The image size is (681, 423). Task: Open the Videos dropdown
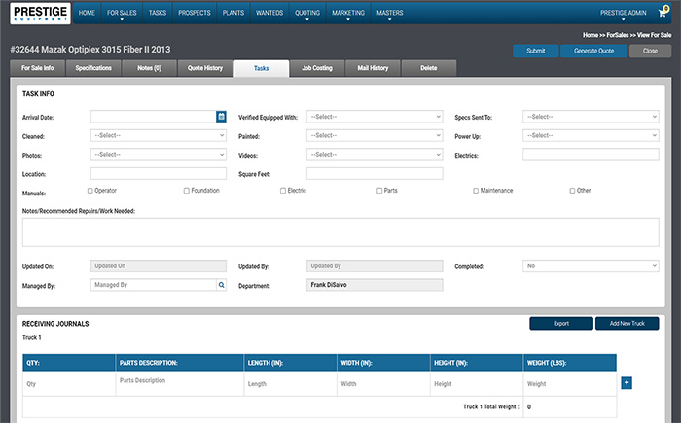(x=375, y=155)
